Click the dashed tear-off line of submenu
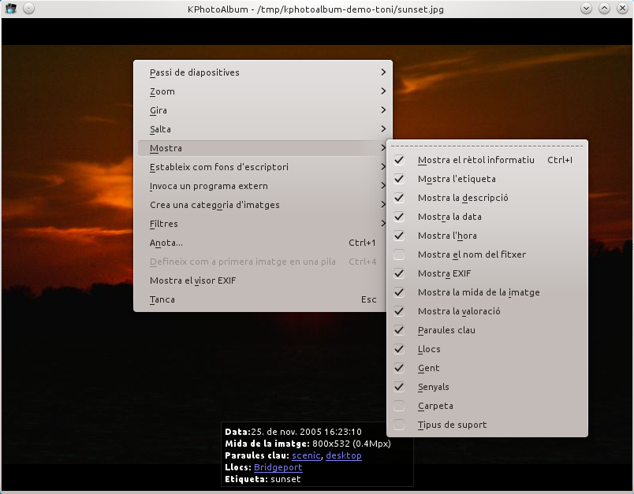This screenshot has height=494, width=634. (x=487, y=146)
